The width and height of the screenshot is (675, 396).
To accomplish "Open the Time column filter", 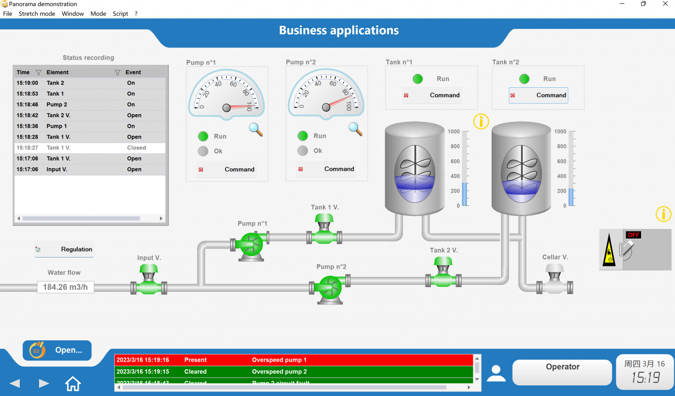I will [39, 72].
